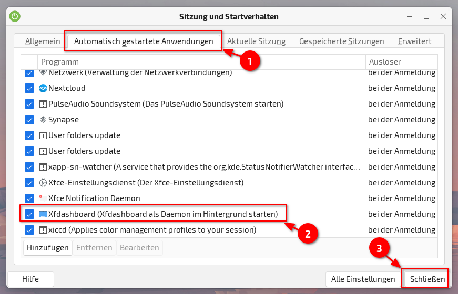
Task: Click the Schließen button
Action: tap(427, 279)
